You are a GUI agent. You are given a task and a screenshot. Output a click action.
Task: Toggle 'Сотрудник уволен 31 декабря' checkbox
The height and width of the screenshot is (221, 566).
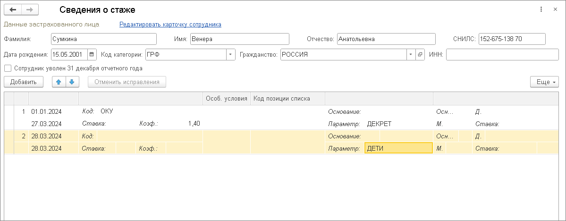click(7, 68)
